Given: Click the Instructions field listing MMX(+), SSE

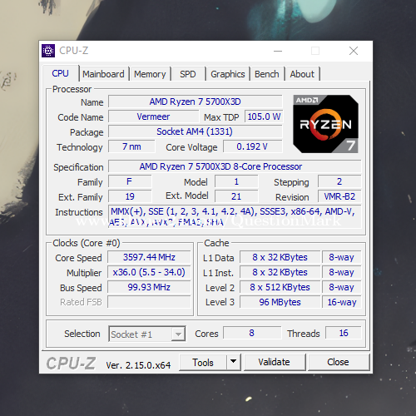Looking at the screenshot, I should pyautogui.click(x=235, y=216).
